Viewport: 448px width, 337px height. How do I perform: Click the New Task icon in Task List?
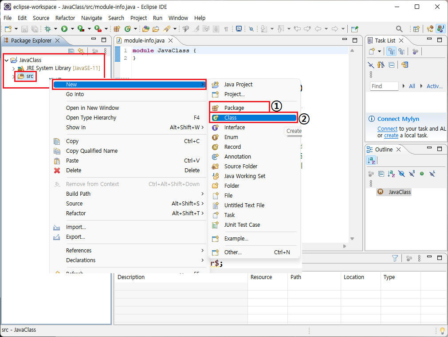tap(372, 51)
